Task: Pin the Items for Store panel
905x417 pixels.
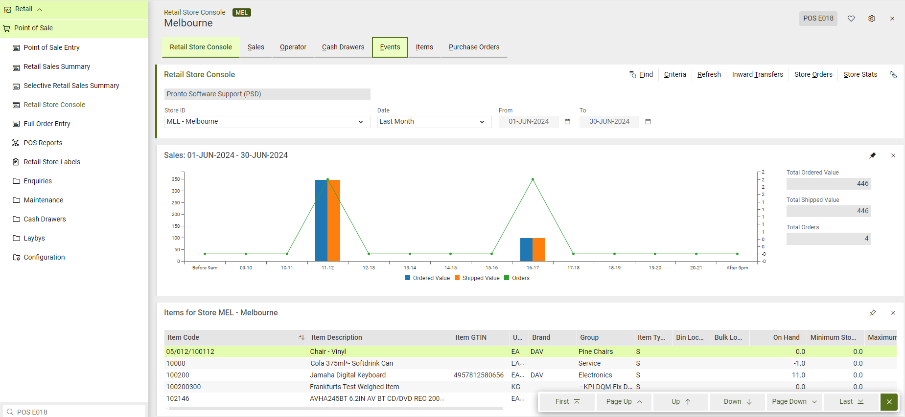Action: click(873, 313)
